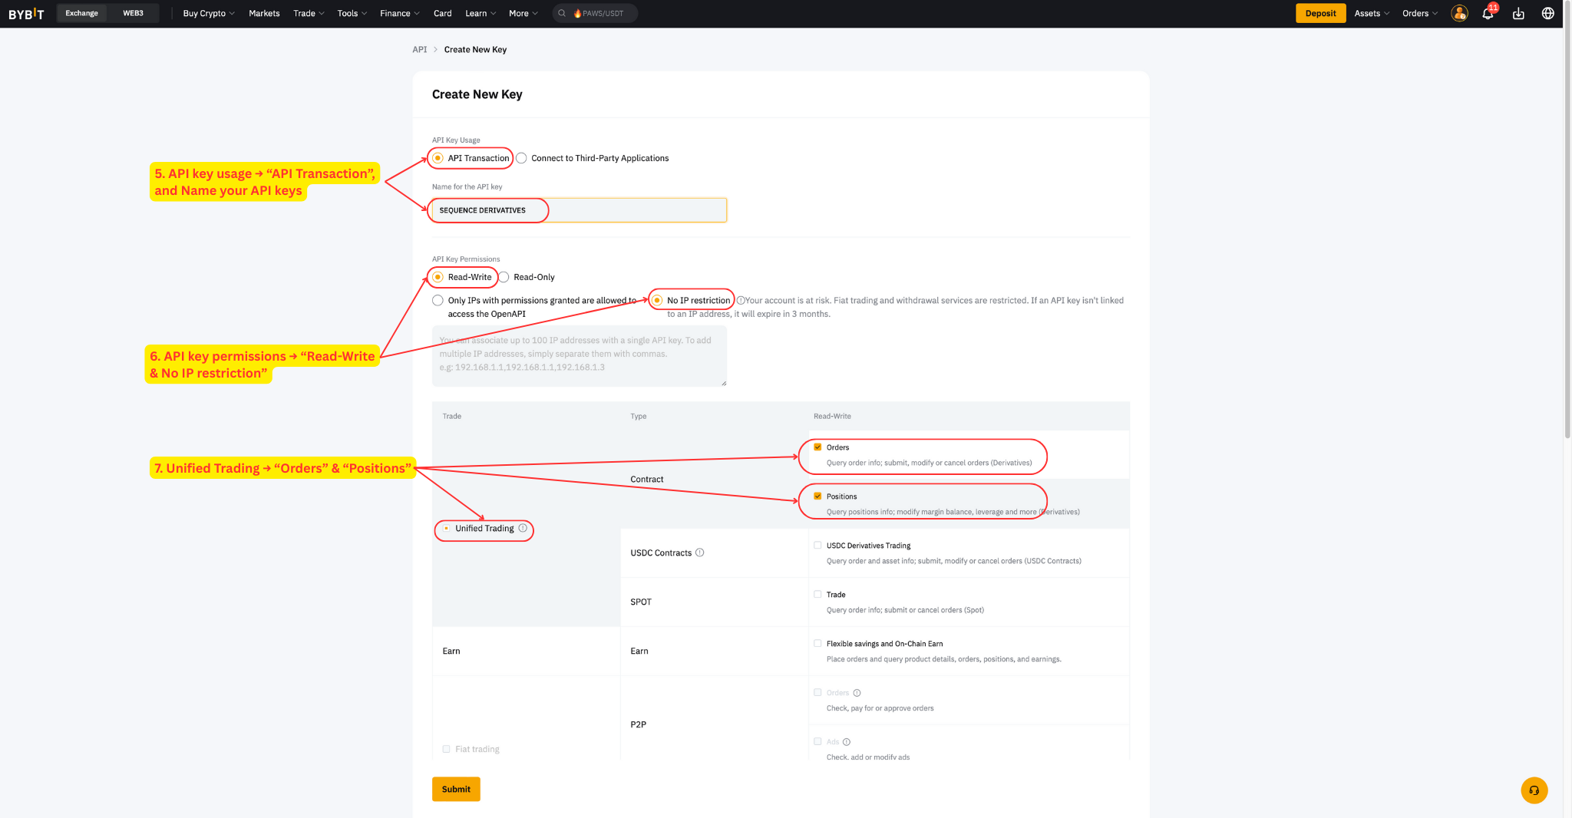This screenshot has height=818, width=1572.
Task: Go to Card page
Action: click(442, 14)
